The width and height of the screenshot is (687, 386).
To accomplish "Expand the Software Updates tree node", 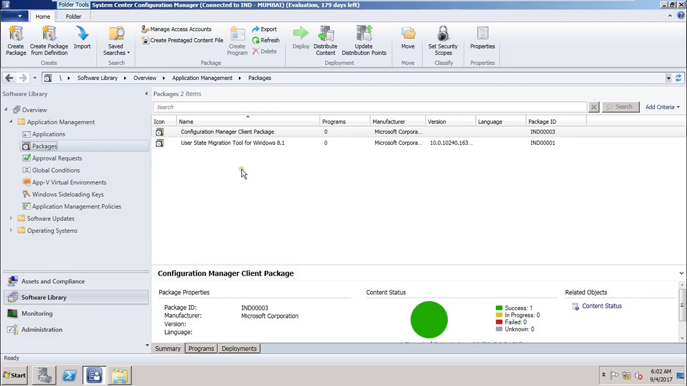I will pyautogui.click(x=11, y=219).
